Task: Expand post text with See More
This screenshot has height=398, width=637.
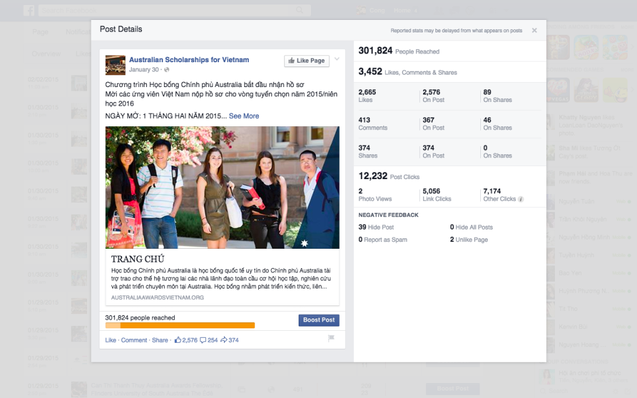Action: 244,116
